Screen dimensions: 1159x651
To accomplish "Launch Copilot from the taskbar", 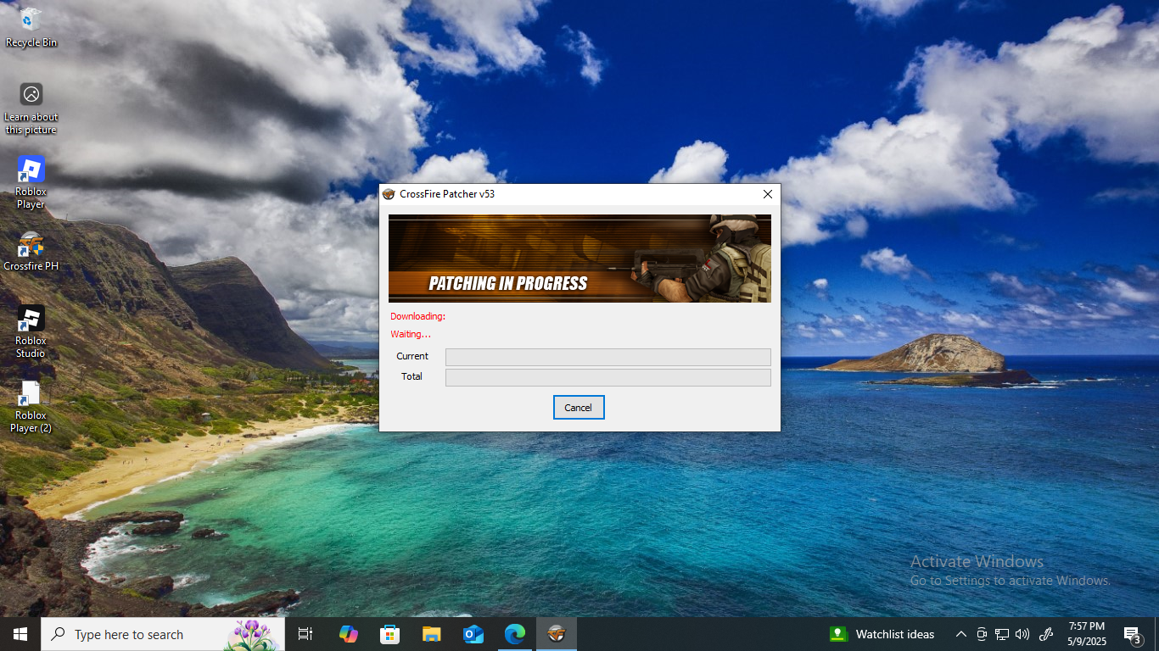I will [x=348, y=634].
